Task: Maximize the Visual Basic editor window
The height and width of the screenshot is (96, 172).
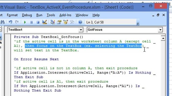Action: tap(151, 6)
